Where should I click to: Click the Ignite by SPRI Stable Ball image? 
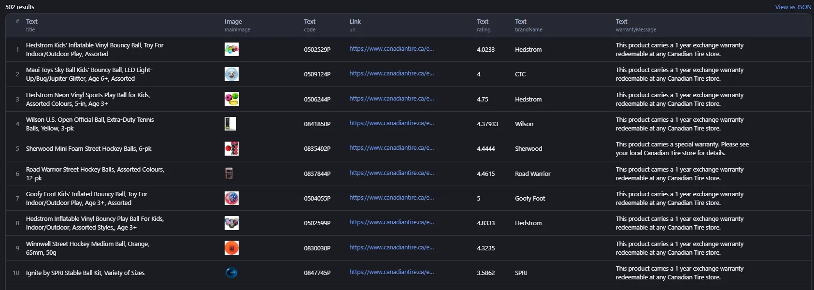231,273
